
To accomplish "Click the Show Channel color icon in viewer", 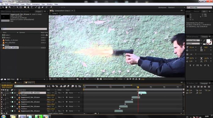I will click(84, 79).
